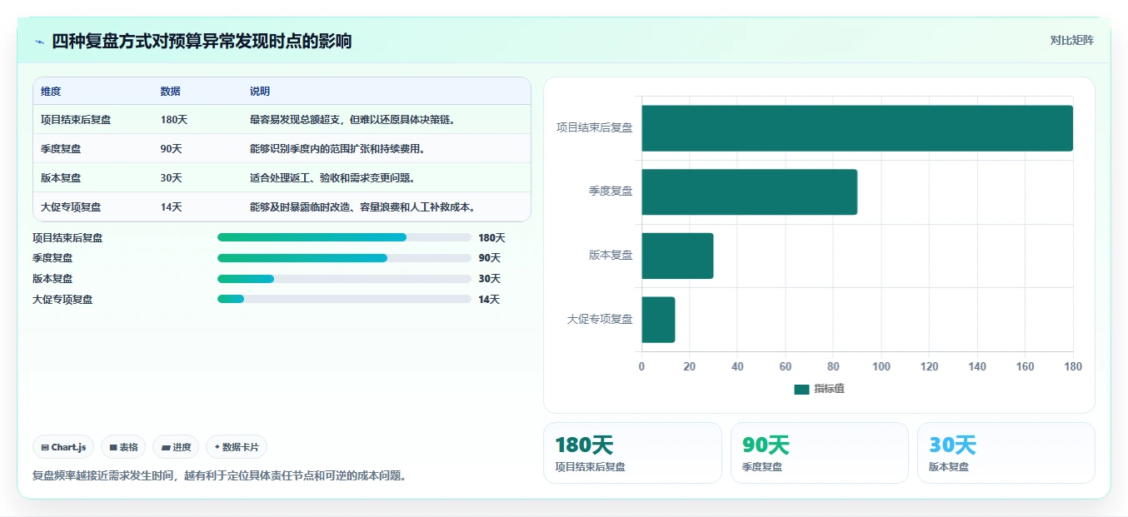Viewport: 1128px width, 517px height.
Task: Toggle the 指标值 legend color box
Action: 801,389
